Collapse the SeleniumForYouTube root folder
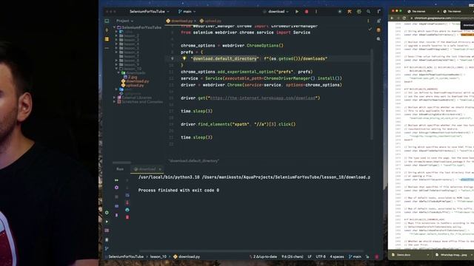Viewport: 474px width, 266px height. coord(115,27)
